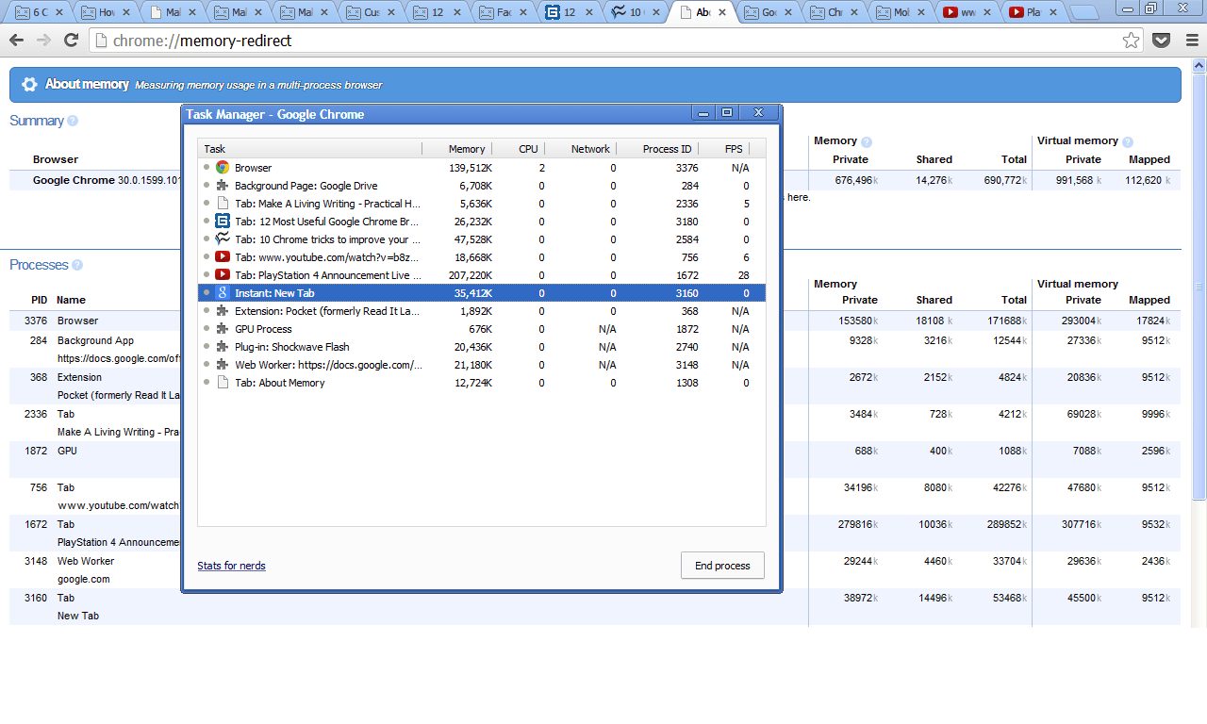Click 'Web Worker' entry in Processes list
Screen dimensions: 1207x724
86,561
